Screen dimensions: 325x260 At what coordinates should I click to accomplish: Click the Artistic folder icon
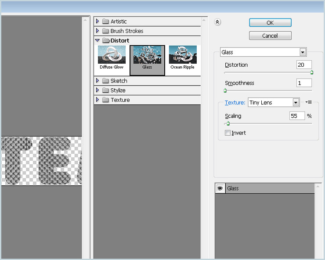[105, 22]
